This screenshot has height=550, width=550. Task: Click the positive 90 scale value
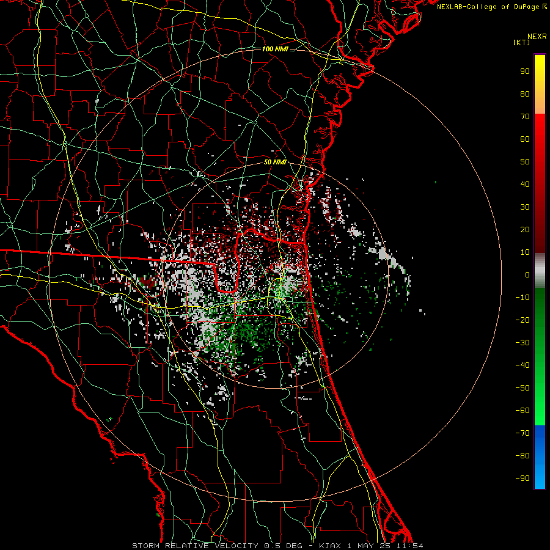point(525,71)
